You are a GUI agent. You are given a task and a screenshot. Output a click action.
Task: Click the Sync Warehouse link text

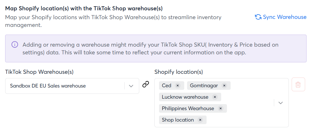(284, 17)
